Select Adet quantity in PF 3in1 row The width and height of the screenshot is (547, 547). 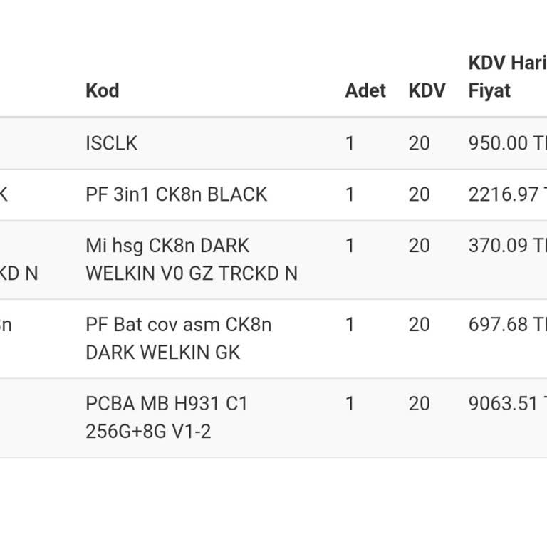point(350,194)
